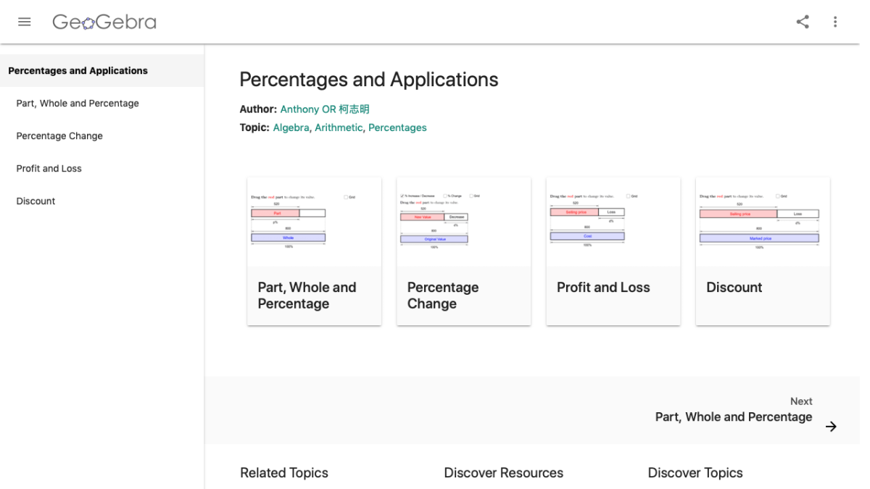Click the Algebra topic link
Viewport: 870px width, 489px height.
pyautogui.click(x=291, y=127)
